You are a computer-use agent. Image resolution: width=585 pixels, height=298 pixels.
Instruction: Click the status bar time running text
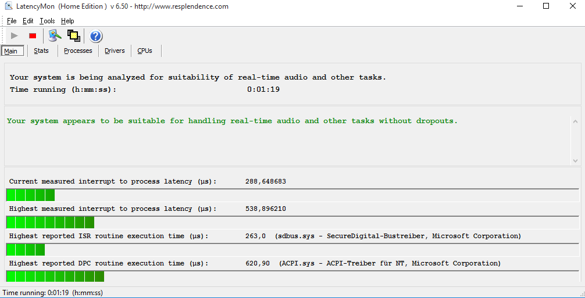click(x=52, y=292)
